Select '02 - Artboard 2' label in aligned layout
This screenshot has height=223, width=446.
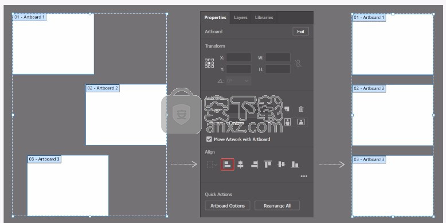tap(369, 88)
